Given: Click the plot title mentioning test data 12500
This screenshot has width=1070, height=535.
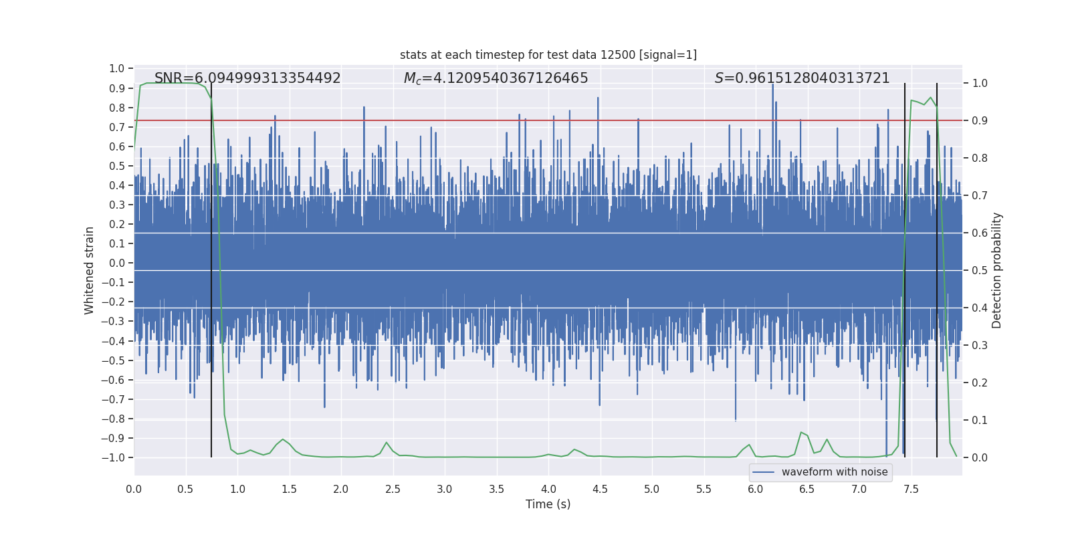Looking at the screenshot, I should tap(548, 55).
